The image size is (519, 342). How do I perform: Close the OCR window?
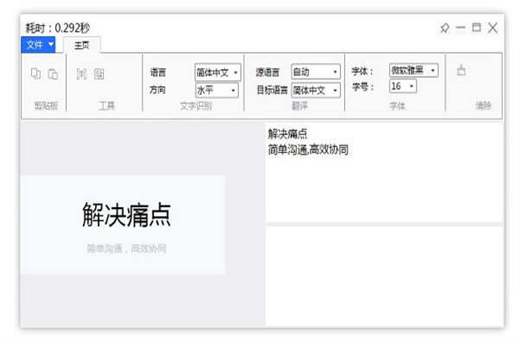[492, 28]
